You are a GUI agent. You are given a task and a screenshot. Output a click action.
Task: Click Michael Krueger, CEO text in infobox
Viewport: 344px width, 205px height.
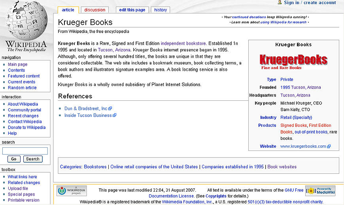[301, 103]
